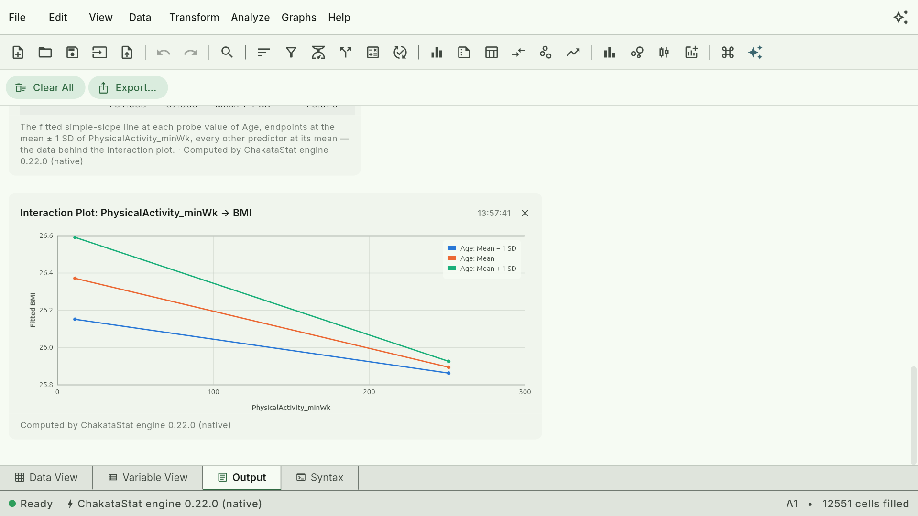Select the Output tab
The height and width of the screenshot is (516, 918).
pos(242,478)
